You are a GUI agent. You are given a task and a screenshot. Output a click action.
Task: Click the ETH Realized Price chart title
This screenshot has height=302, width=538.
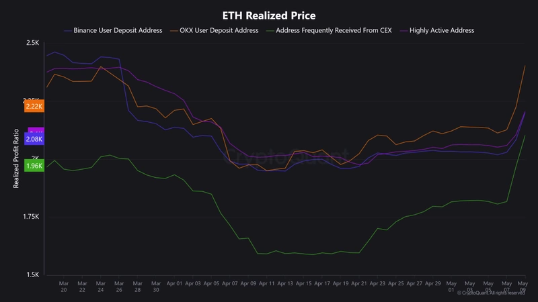(269, 15)
